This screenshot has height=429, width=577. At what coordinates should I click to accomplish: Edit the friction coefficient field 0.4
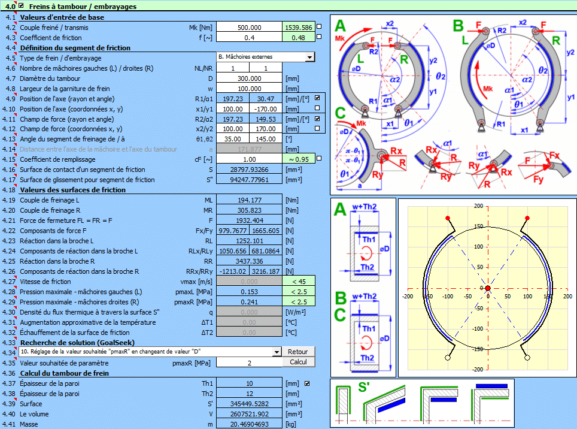tap(250, 38)
